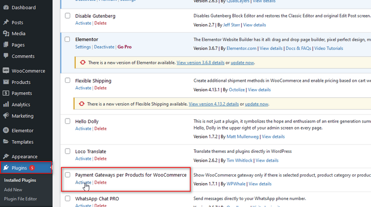This screenshot has height=207, width=371.
Task: Open Plugin File Editor submenu item
Action: point(20,199)
